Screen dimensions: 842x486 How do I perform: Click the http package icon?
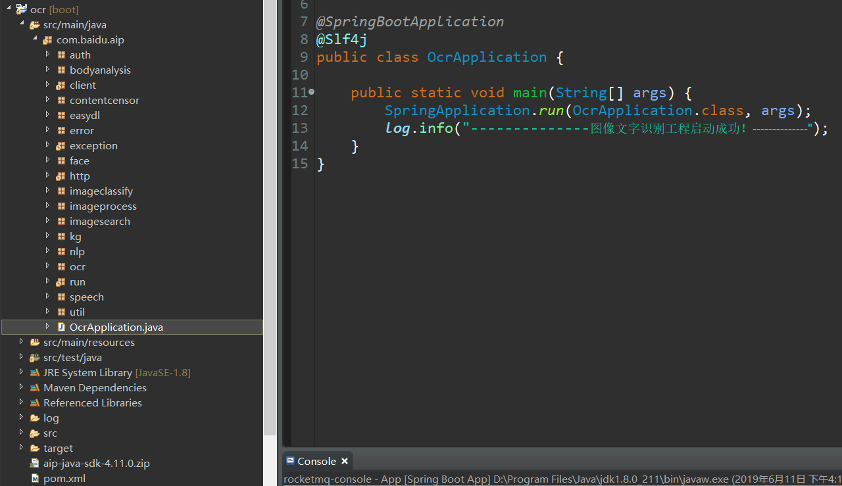[x=61, y=176]
